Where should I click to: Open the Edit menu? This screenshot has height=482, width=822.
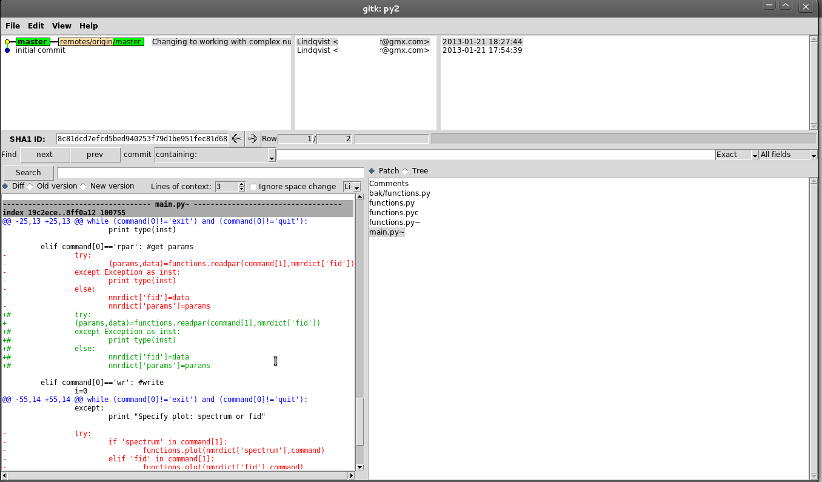click(36, 26)
